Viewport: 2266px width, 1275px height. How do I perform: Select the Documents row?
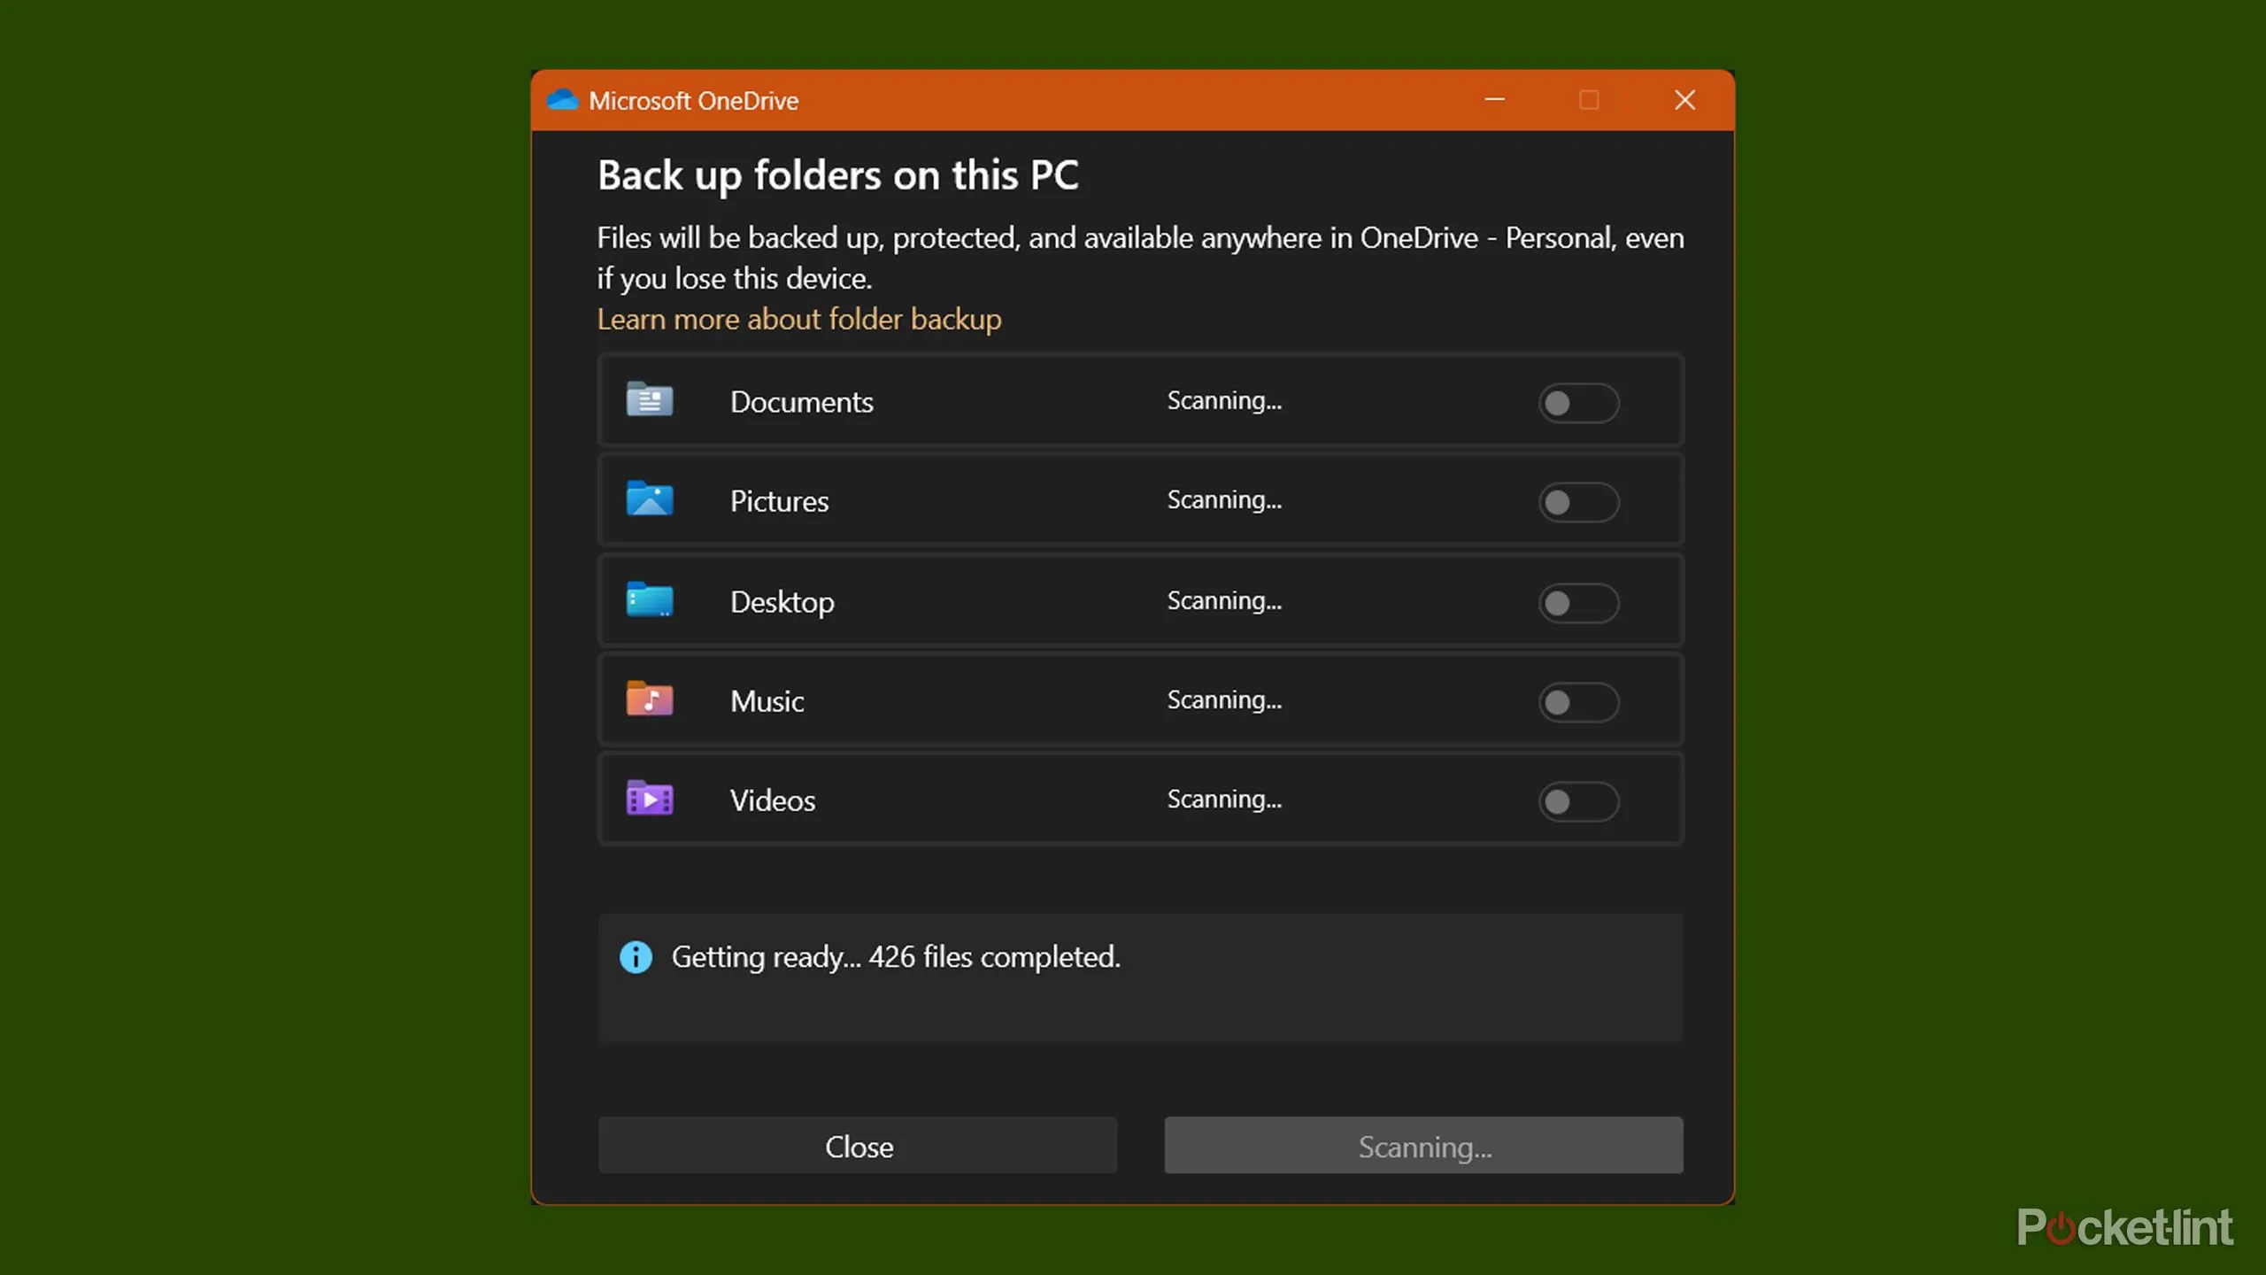(974, 400)
